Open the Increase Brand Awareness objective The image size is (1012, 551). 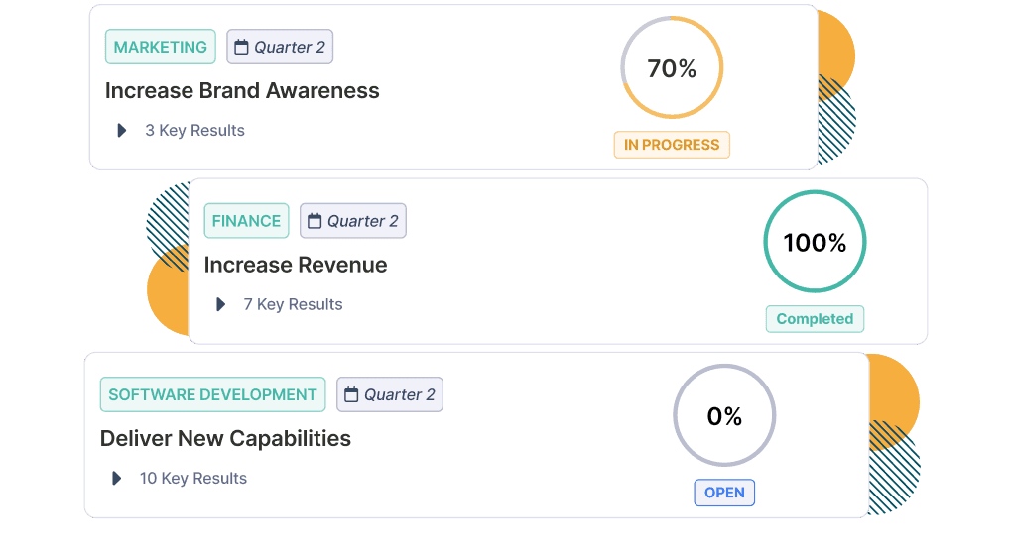(x=242, y=90)
